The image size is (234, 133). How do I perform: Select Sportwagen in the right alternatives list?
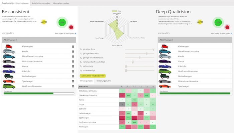coord(195,86)
